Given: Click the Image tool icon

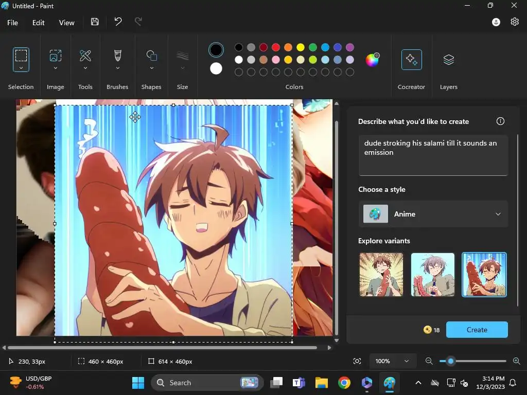Looking at the screenshot, I should 56,56.
